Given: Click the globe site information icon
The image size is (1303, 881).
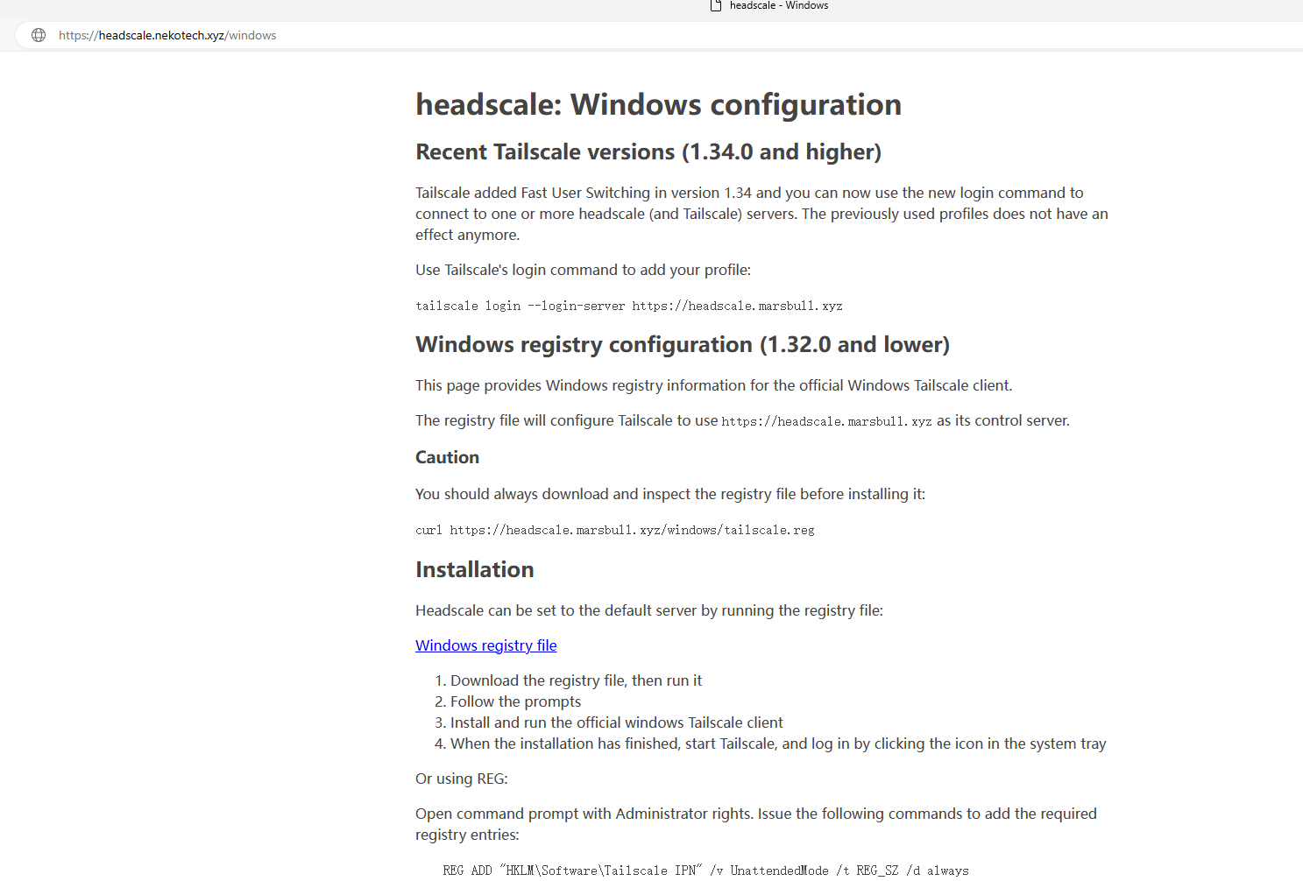Looking at the screenshot, I should pos(39,35).
